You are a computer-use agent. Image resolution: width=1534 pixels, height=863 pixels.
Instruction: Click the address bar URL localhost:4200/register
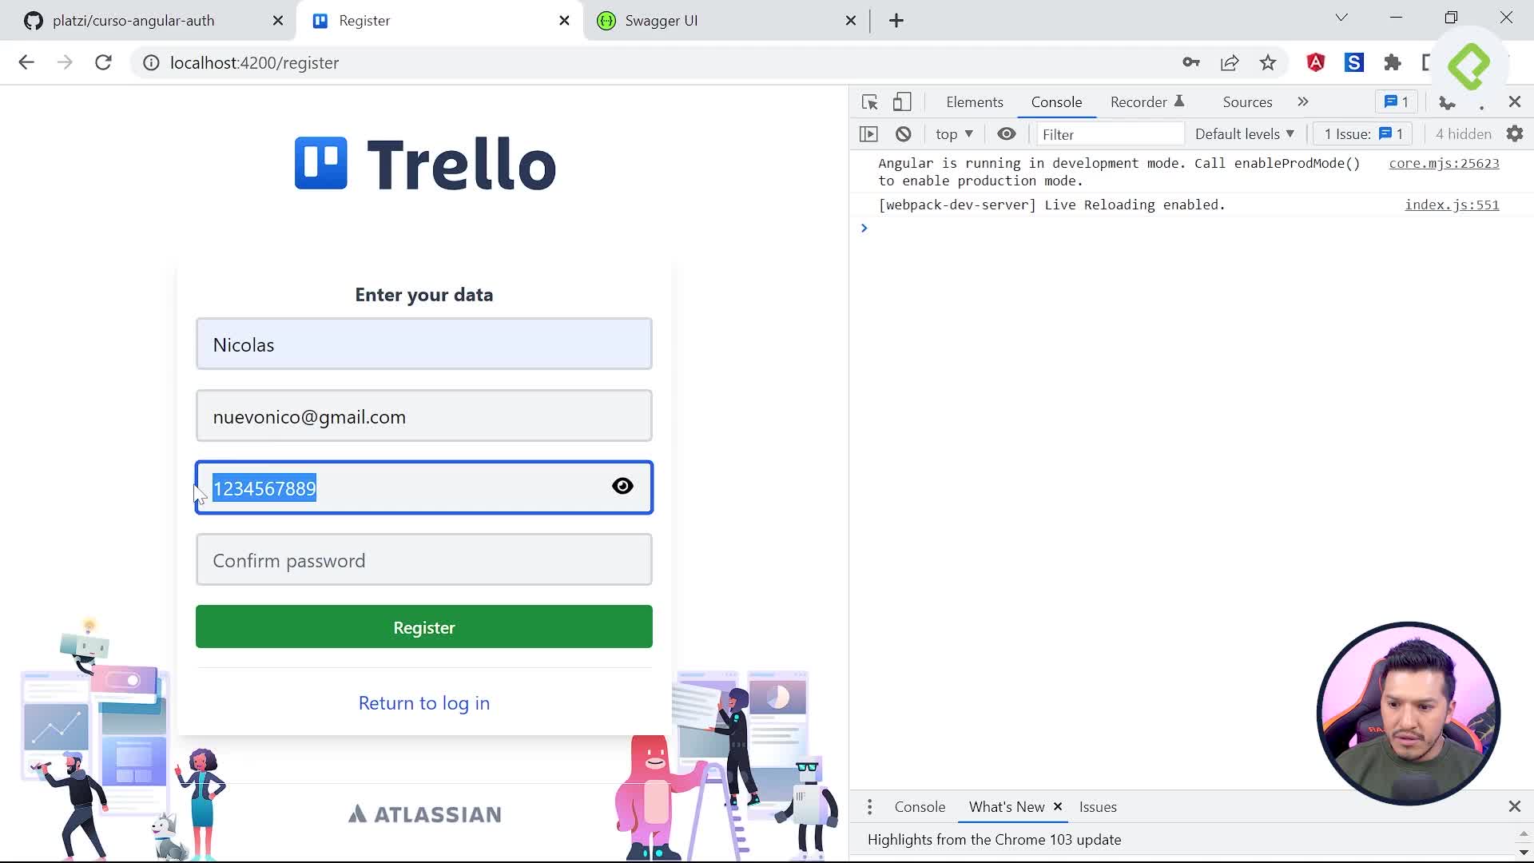click(254, 62)
